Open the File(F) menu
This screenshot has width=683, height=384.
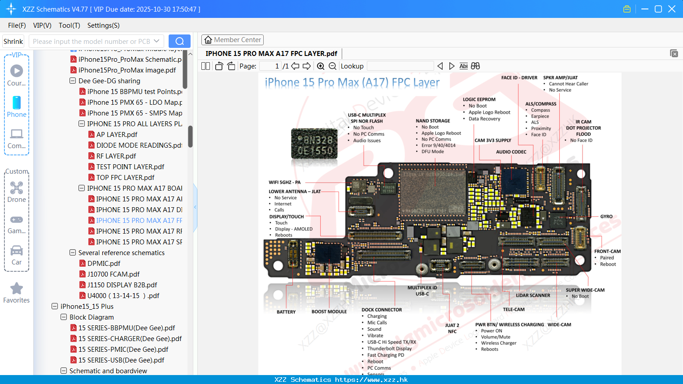click(17, 26)
